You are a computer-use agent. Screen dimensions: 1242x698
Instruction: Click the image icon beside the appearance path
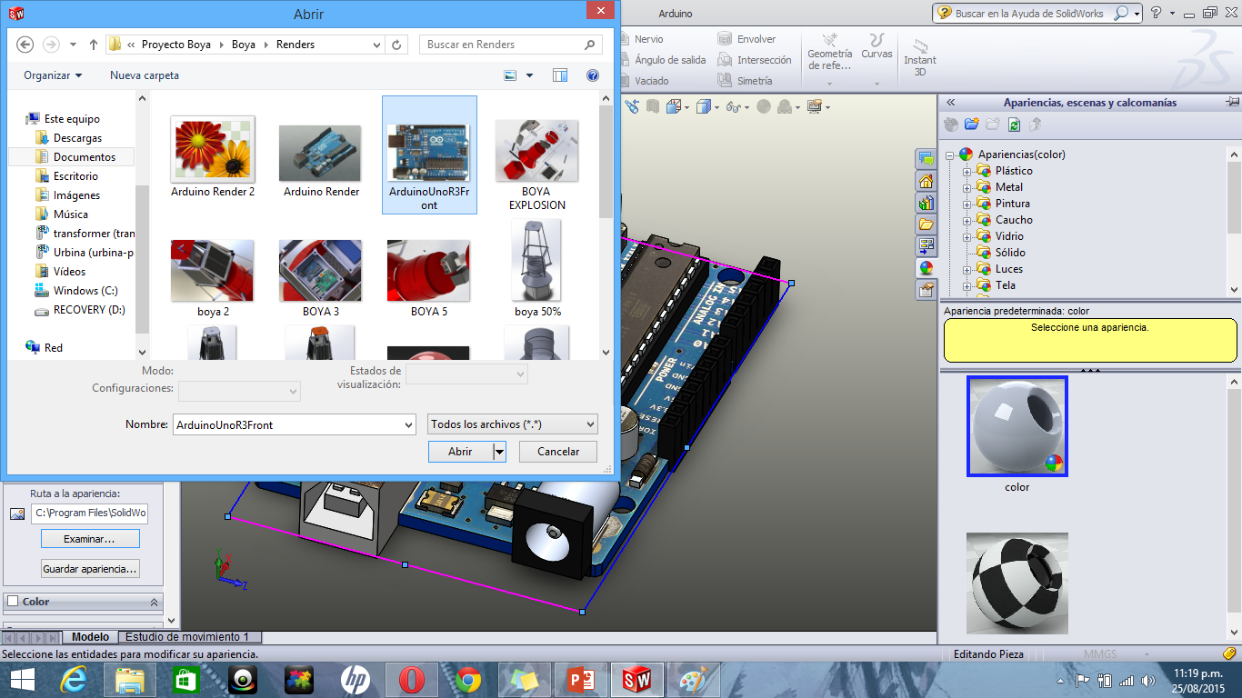pos(17,514)
